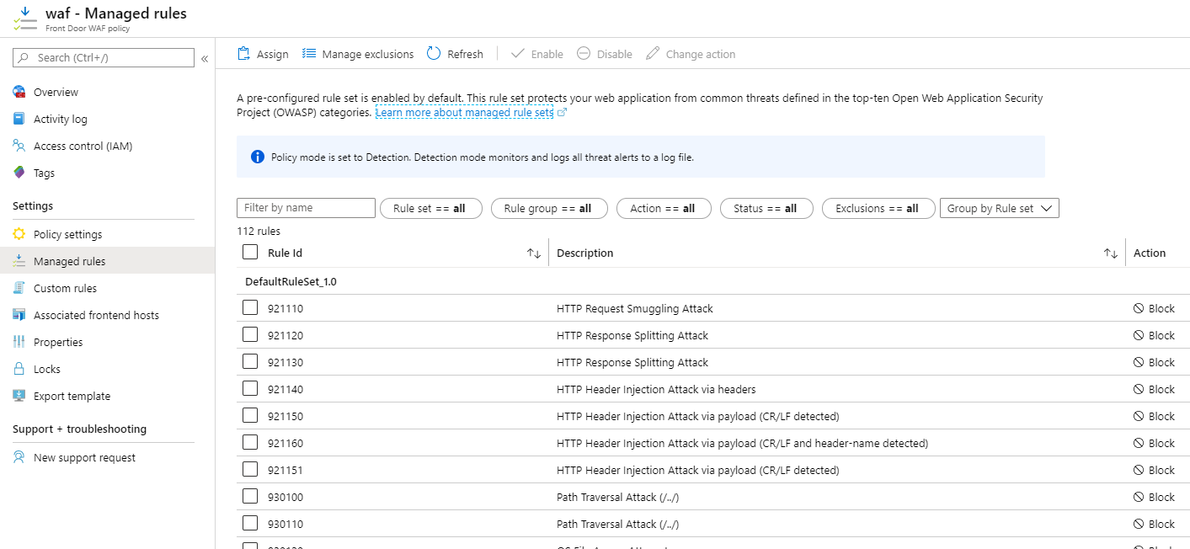The height and width of the screenshot is (549, 1190).
Task: Click the Locks padlock icon
Action: pyautogui.click(x=19, y=369)
